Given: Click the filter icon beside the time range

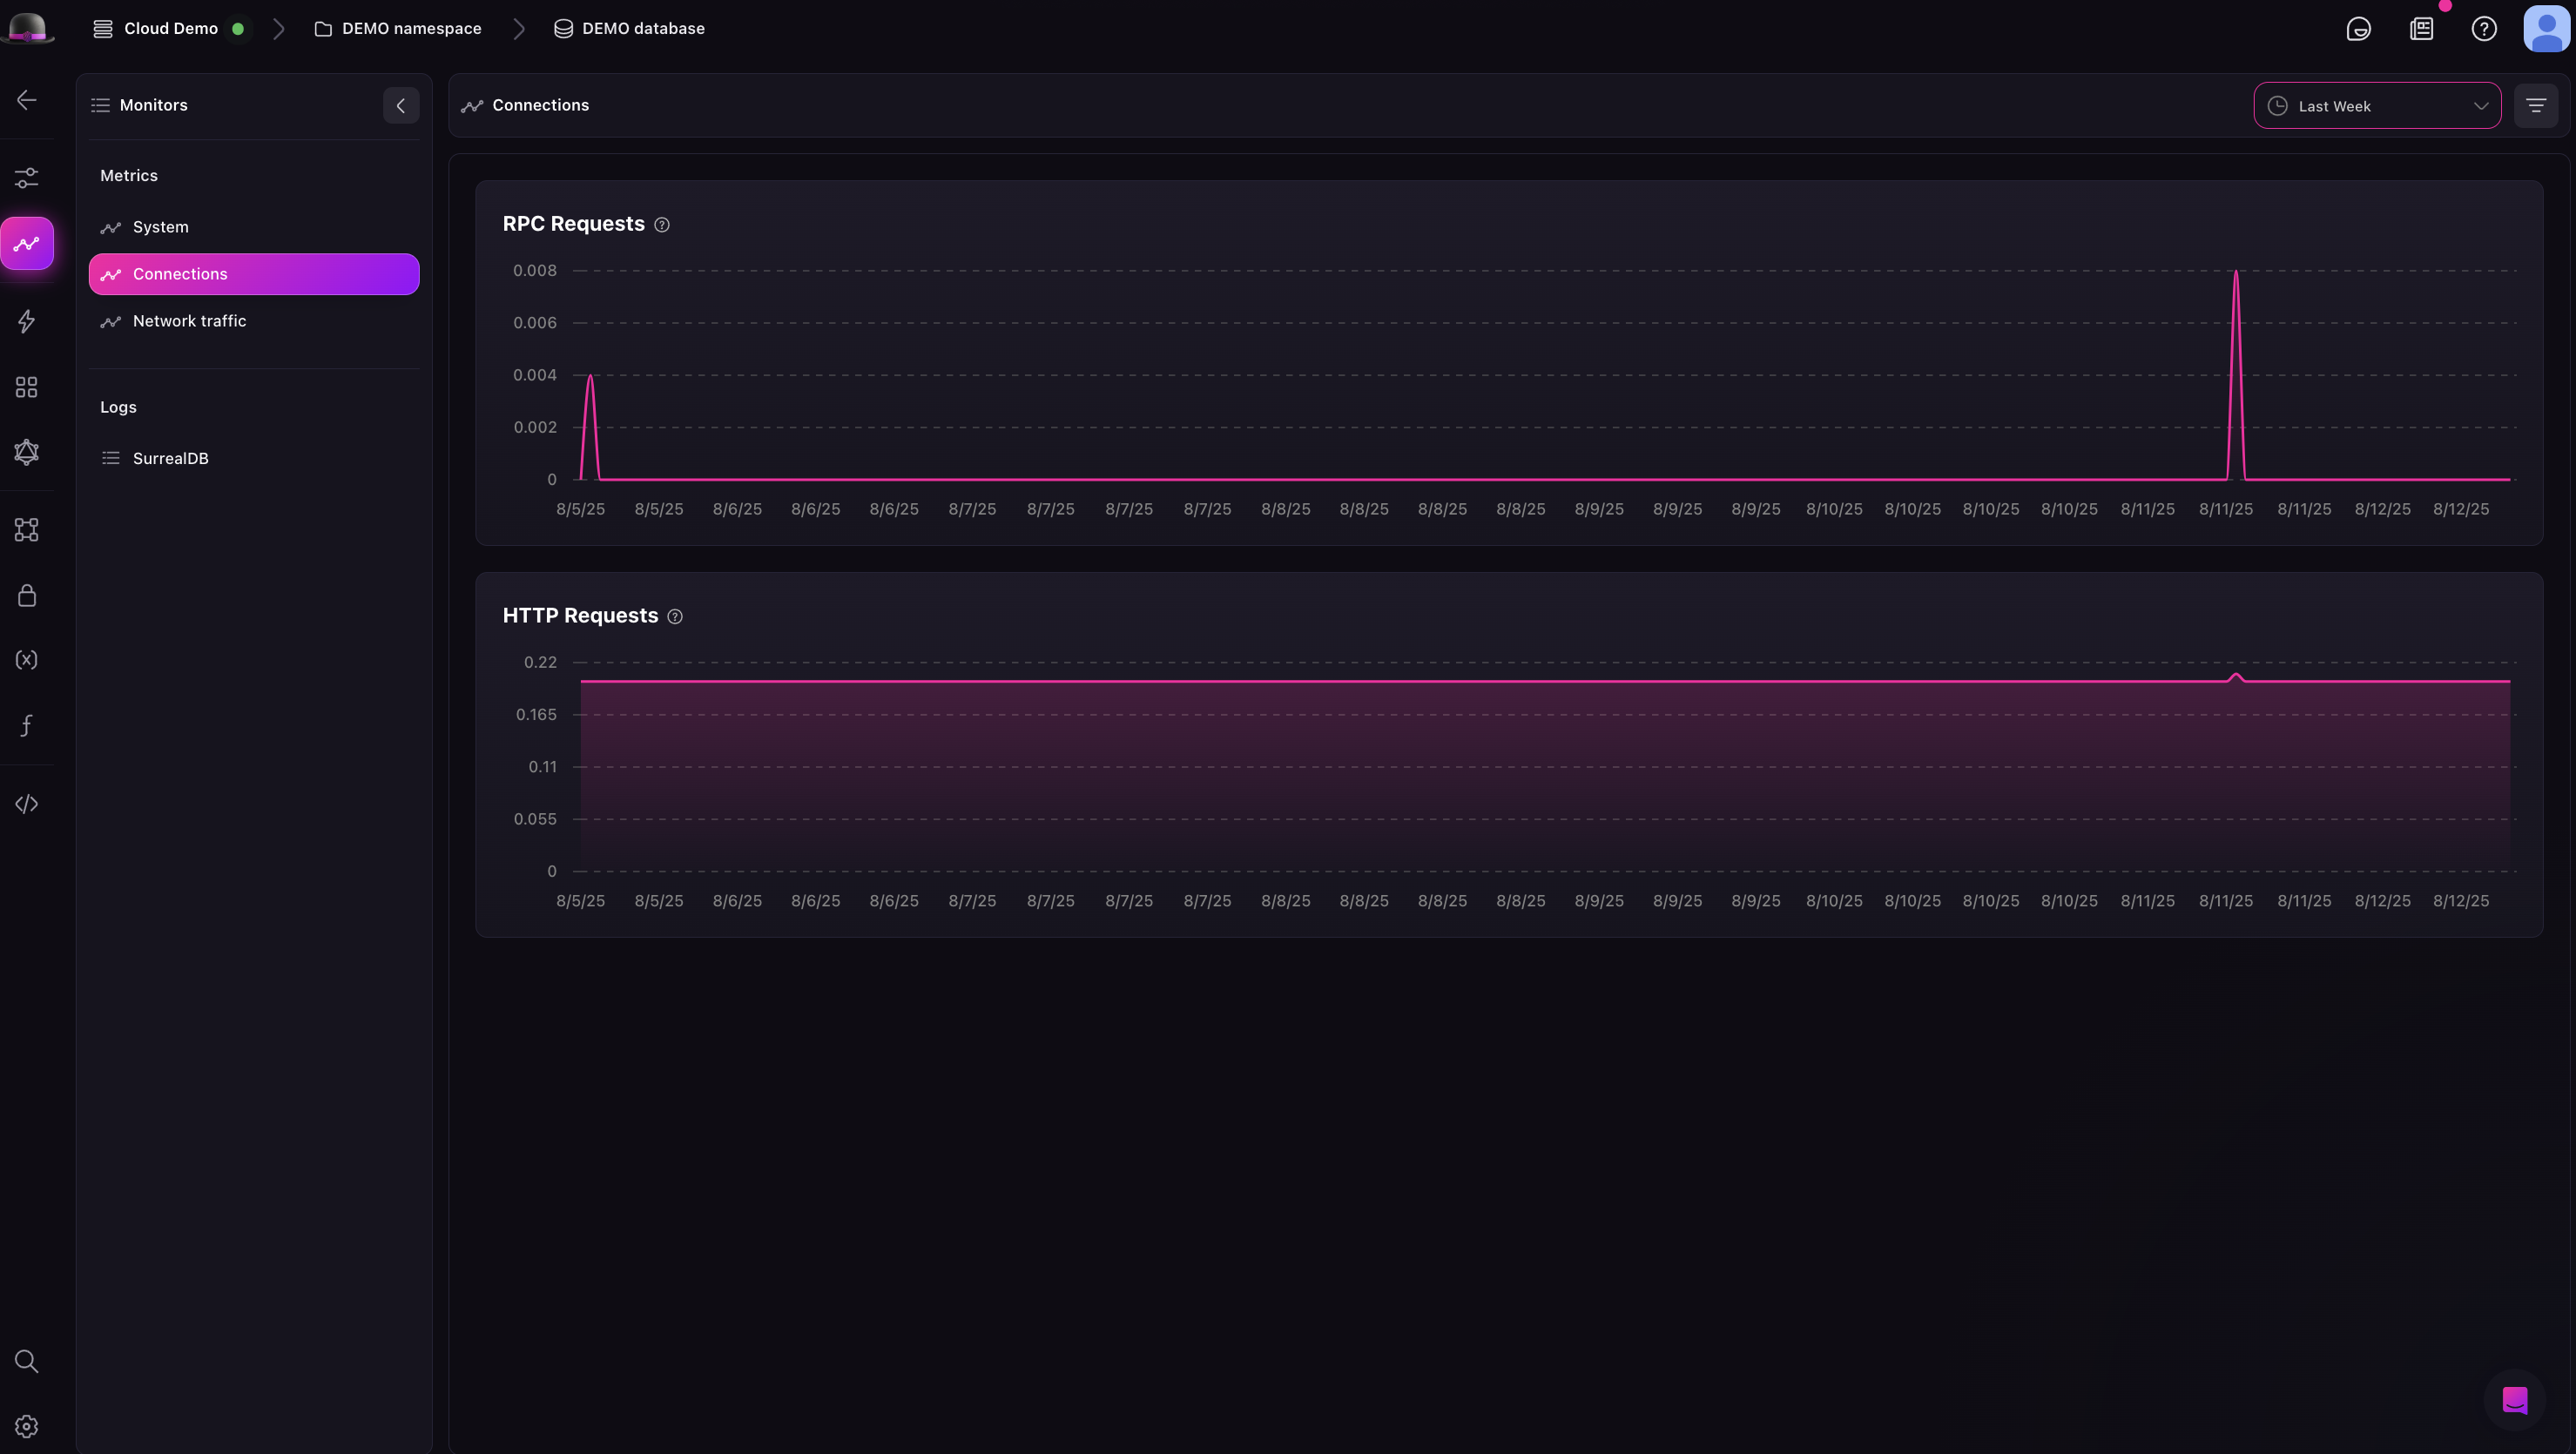Looking at the screenshot, I should click(x=2536, y=104).
